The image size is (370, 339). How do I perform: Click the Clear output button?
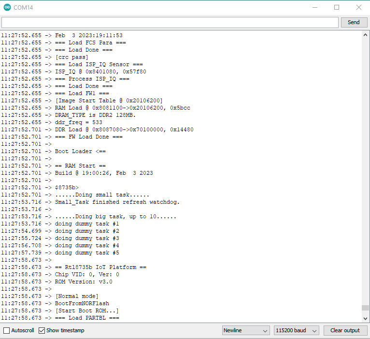pyautogui.click(x=345, y=330)
